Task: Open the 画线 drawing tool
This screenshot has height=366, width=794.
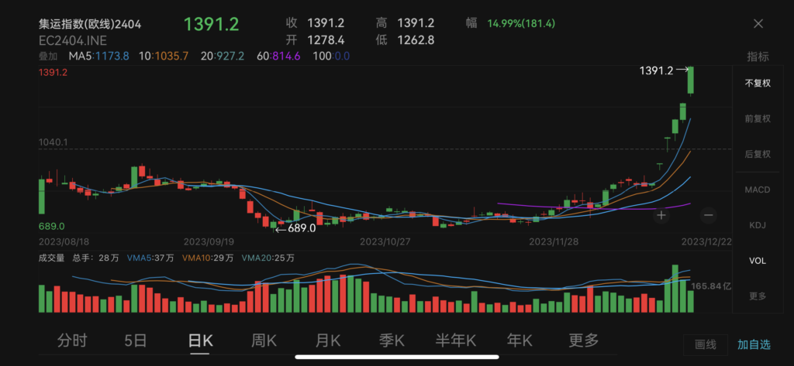Action: 706,345
